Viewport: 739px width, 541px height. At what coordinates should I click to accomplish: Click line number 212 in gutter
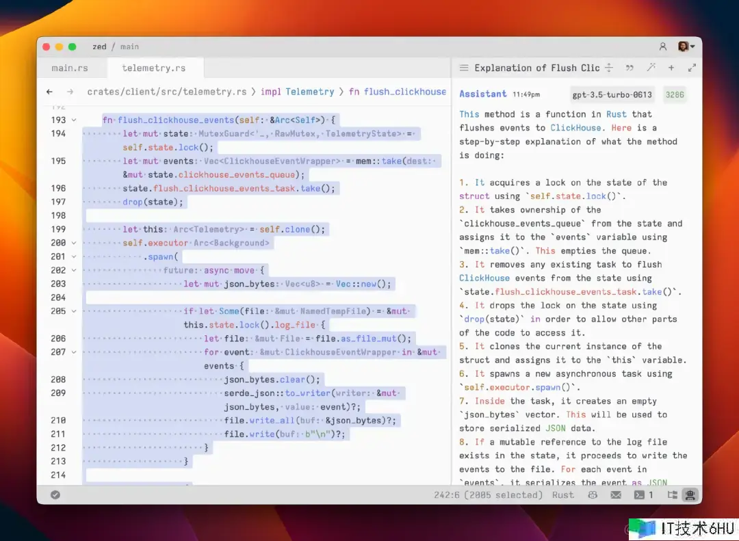tap(58, 448)
